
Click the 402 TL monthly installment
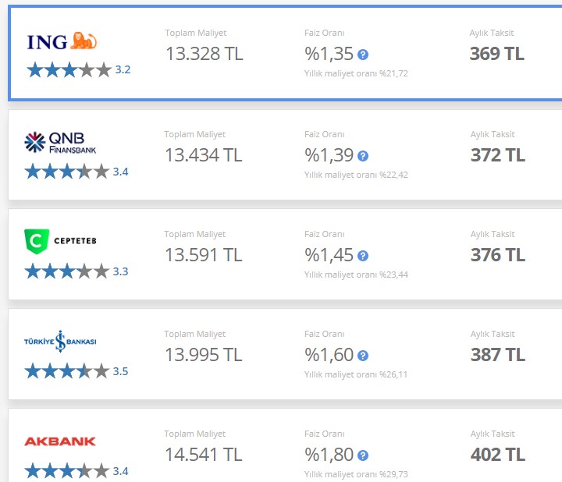[498, 455]
